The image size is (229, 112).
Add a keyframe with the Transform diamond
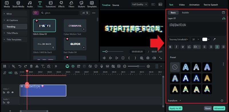tap(222, 101)
